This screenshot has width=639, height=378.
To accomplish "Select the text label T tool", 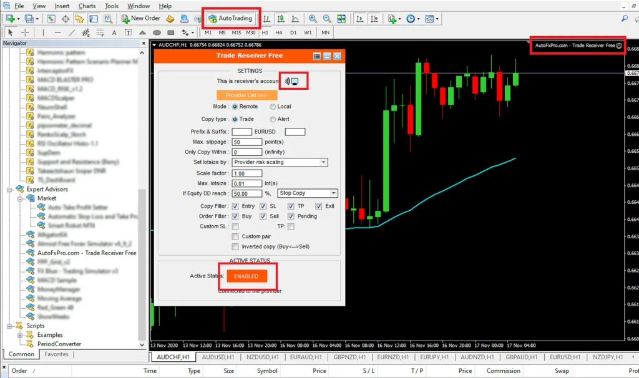I will point(128,32).
